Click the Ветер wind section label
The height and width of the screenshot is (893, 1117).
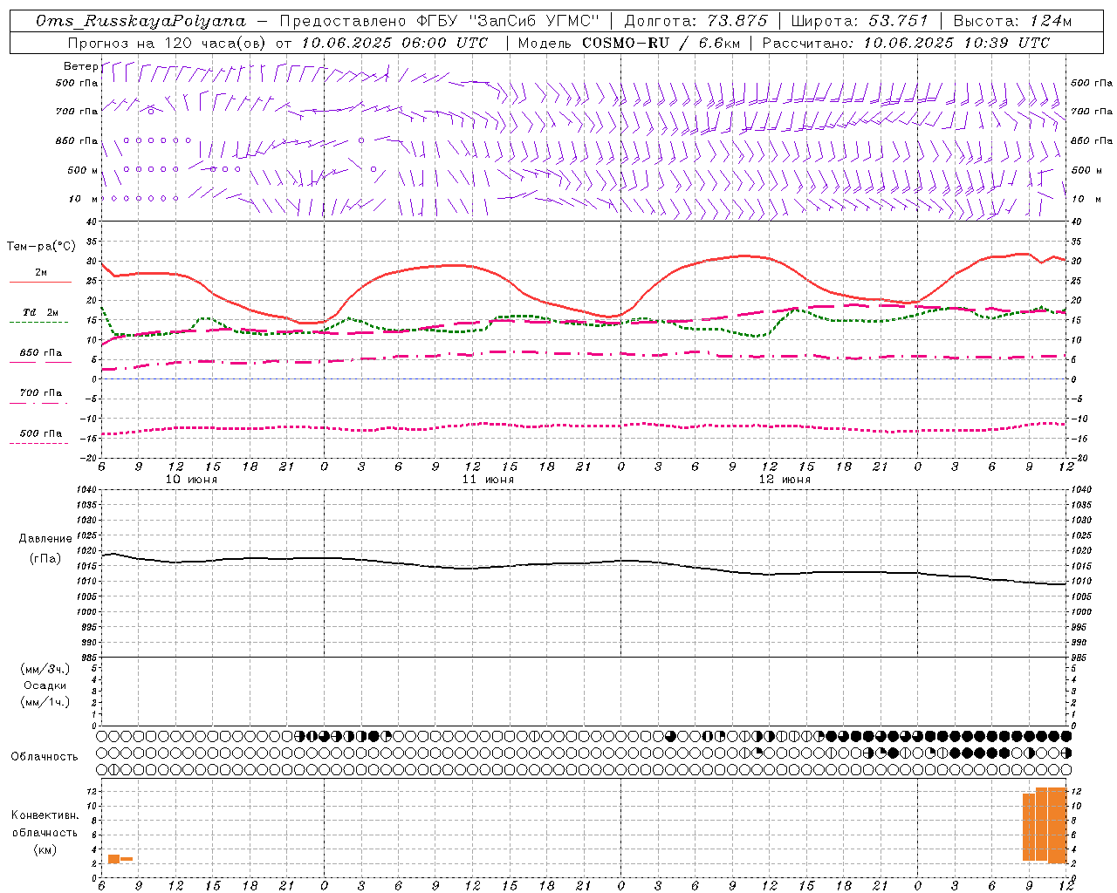(80, 66)
